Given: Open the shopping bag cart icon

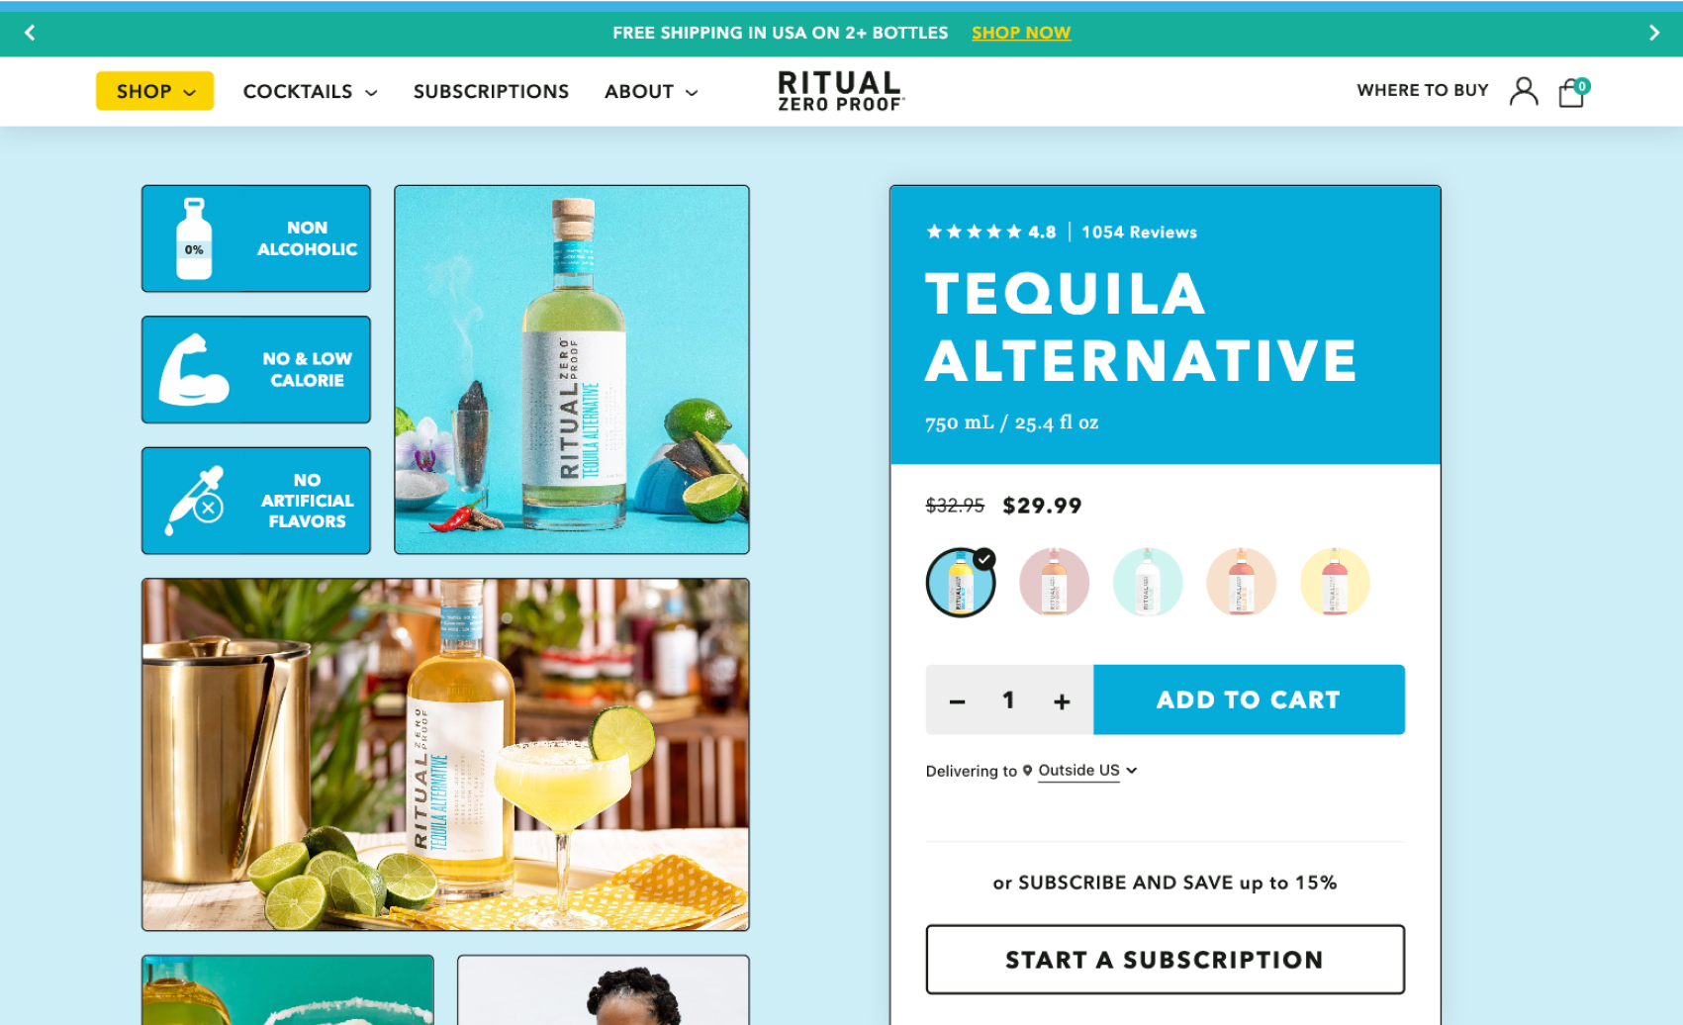Looking at the screenshot, I should tap(1573, 92).
